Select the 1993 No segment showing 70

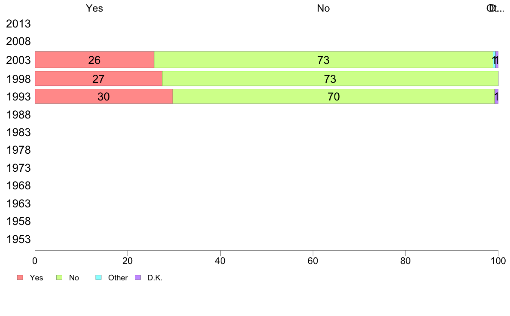[334, 97]
